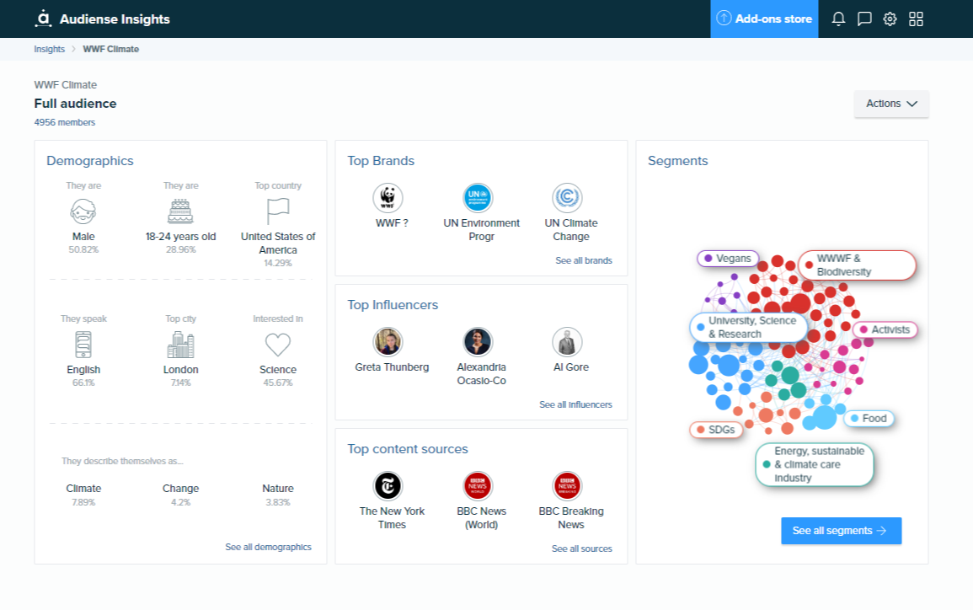973x610 pixels.
Task: Open the settings gear
Action: coord(890,19)
